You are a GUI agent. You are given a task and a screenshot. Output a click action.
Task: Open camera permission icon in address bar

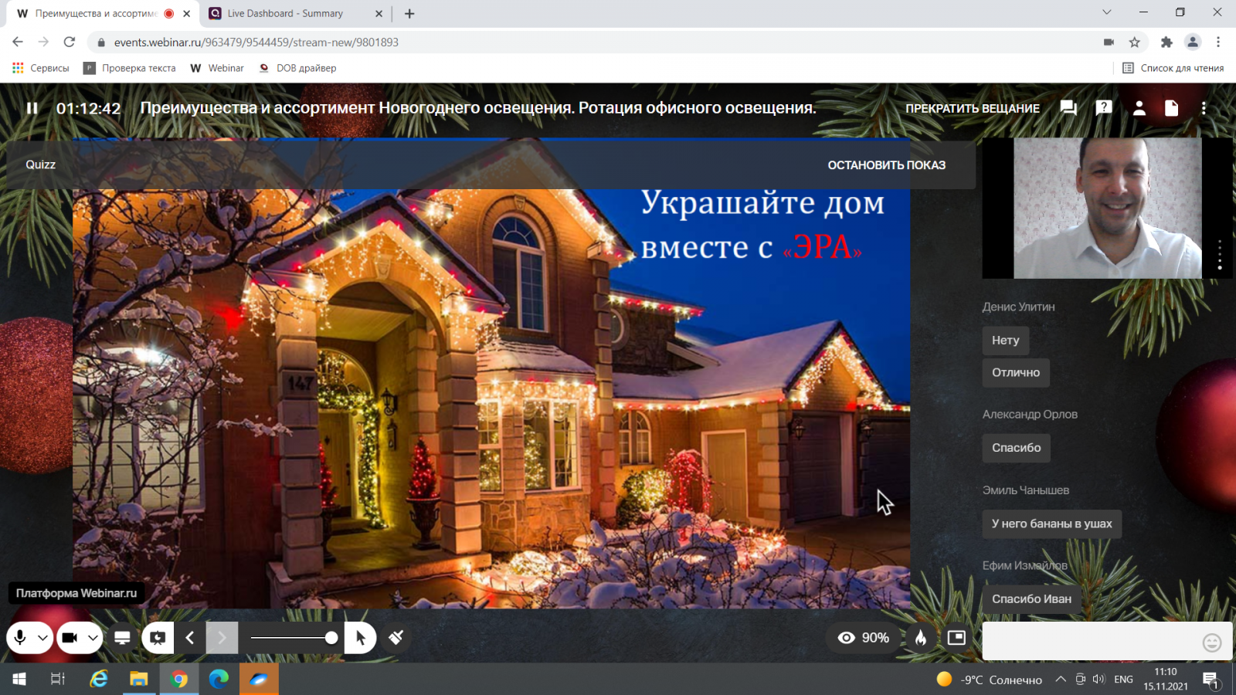tap(1109, 42)
